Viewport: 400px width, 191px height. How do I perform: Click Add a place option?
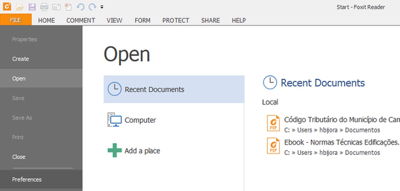174,151
